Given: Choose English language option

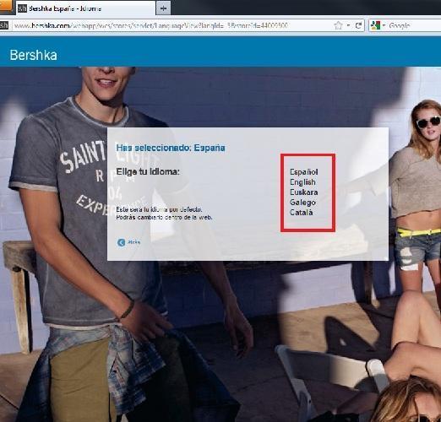Looking at the screenshot, I should 302,182.
